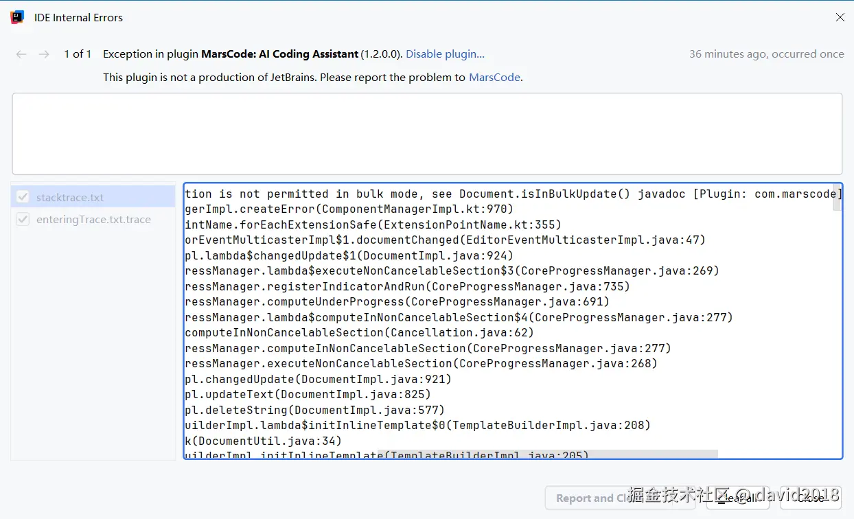Click the CoreProgressManager.java:735 stack line

[x=407, y=286]
